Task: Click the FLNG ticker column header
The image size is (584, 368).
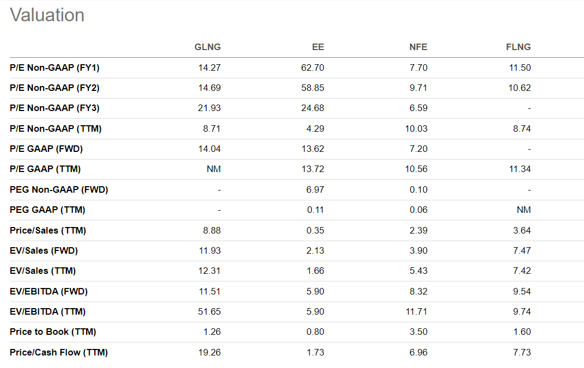Action: (x=518, y=47)
